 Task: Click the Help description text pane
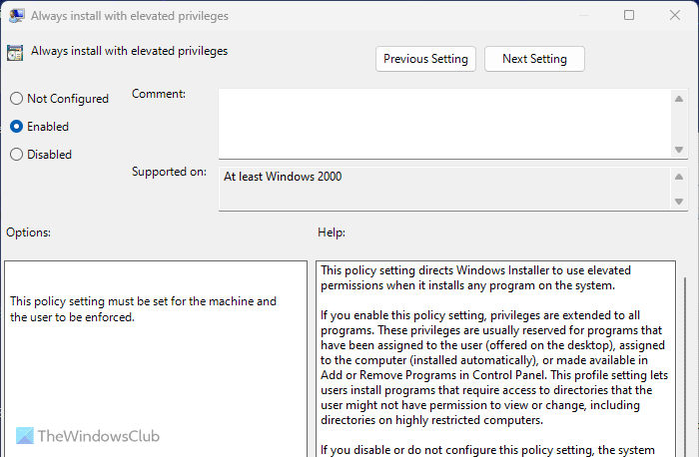tap(494, 359)
